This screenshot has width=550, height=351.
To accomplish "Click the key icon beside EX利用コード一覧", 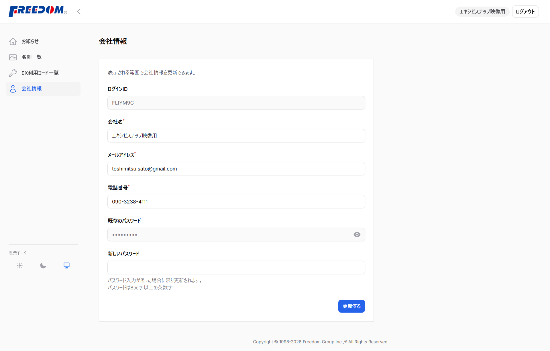I will (x=13, y=73).
